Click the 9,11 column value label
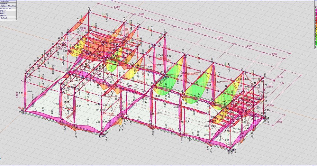Image resolution: width=317 pixels, height=166 pixels. 21,93
